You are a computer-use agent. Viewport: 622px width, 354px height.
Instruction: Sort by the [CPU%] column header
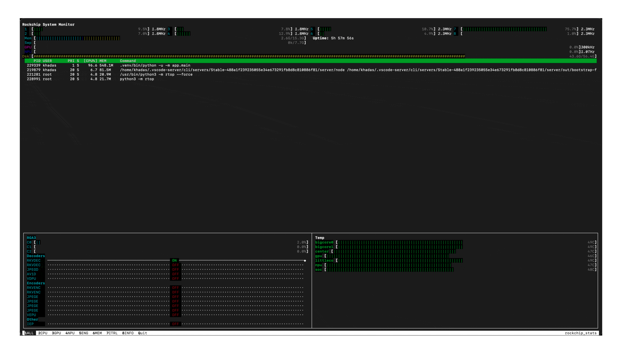(90, 61)
